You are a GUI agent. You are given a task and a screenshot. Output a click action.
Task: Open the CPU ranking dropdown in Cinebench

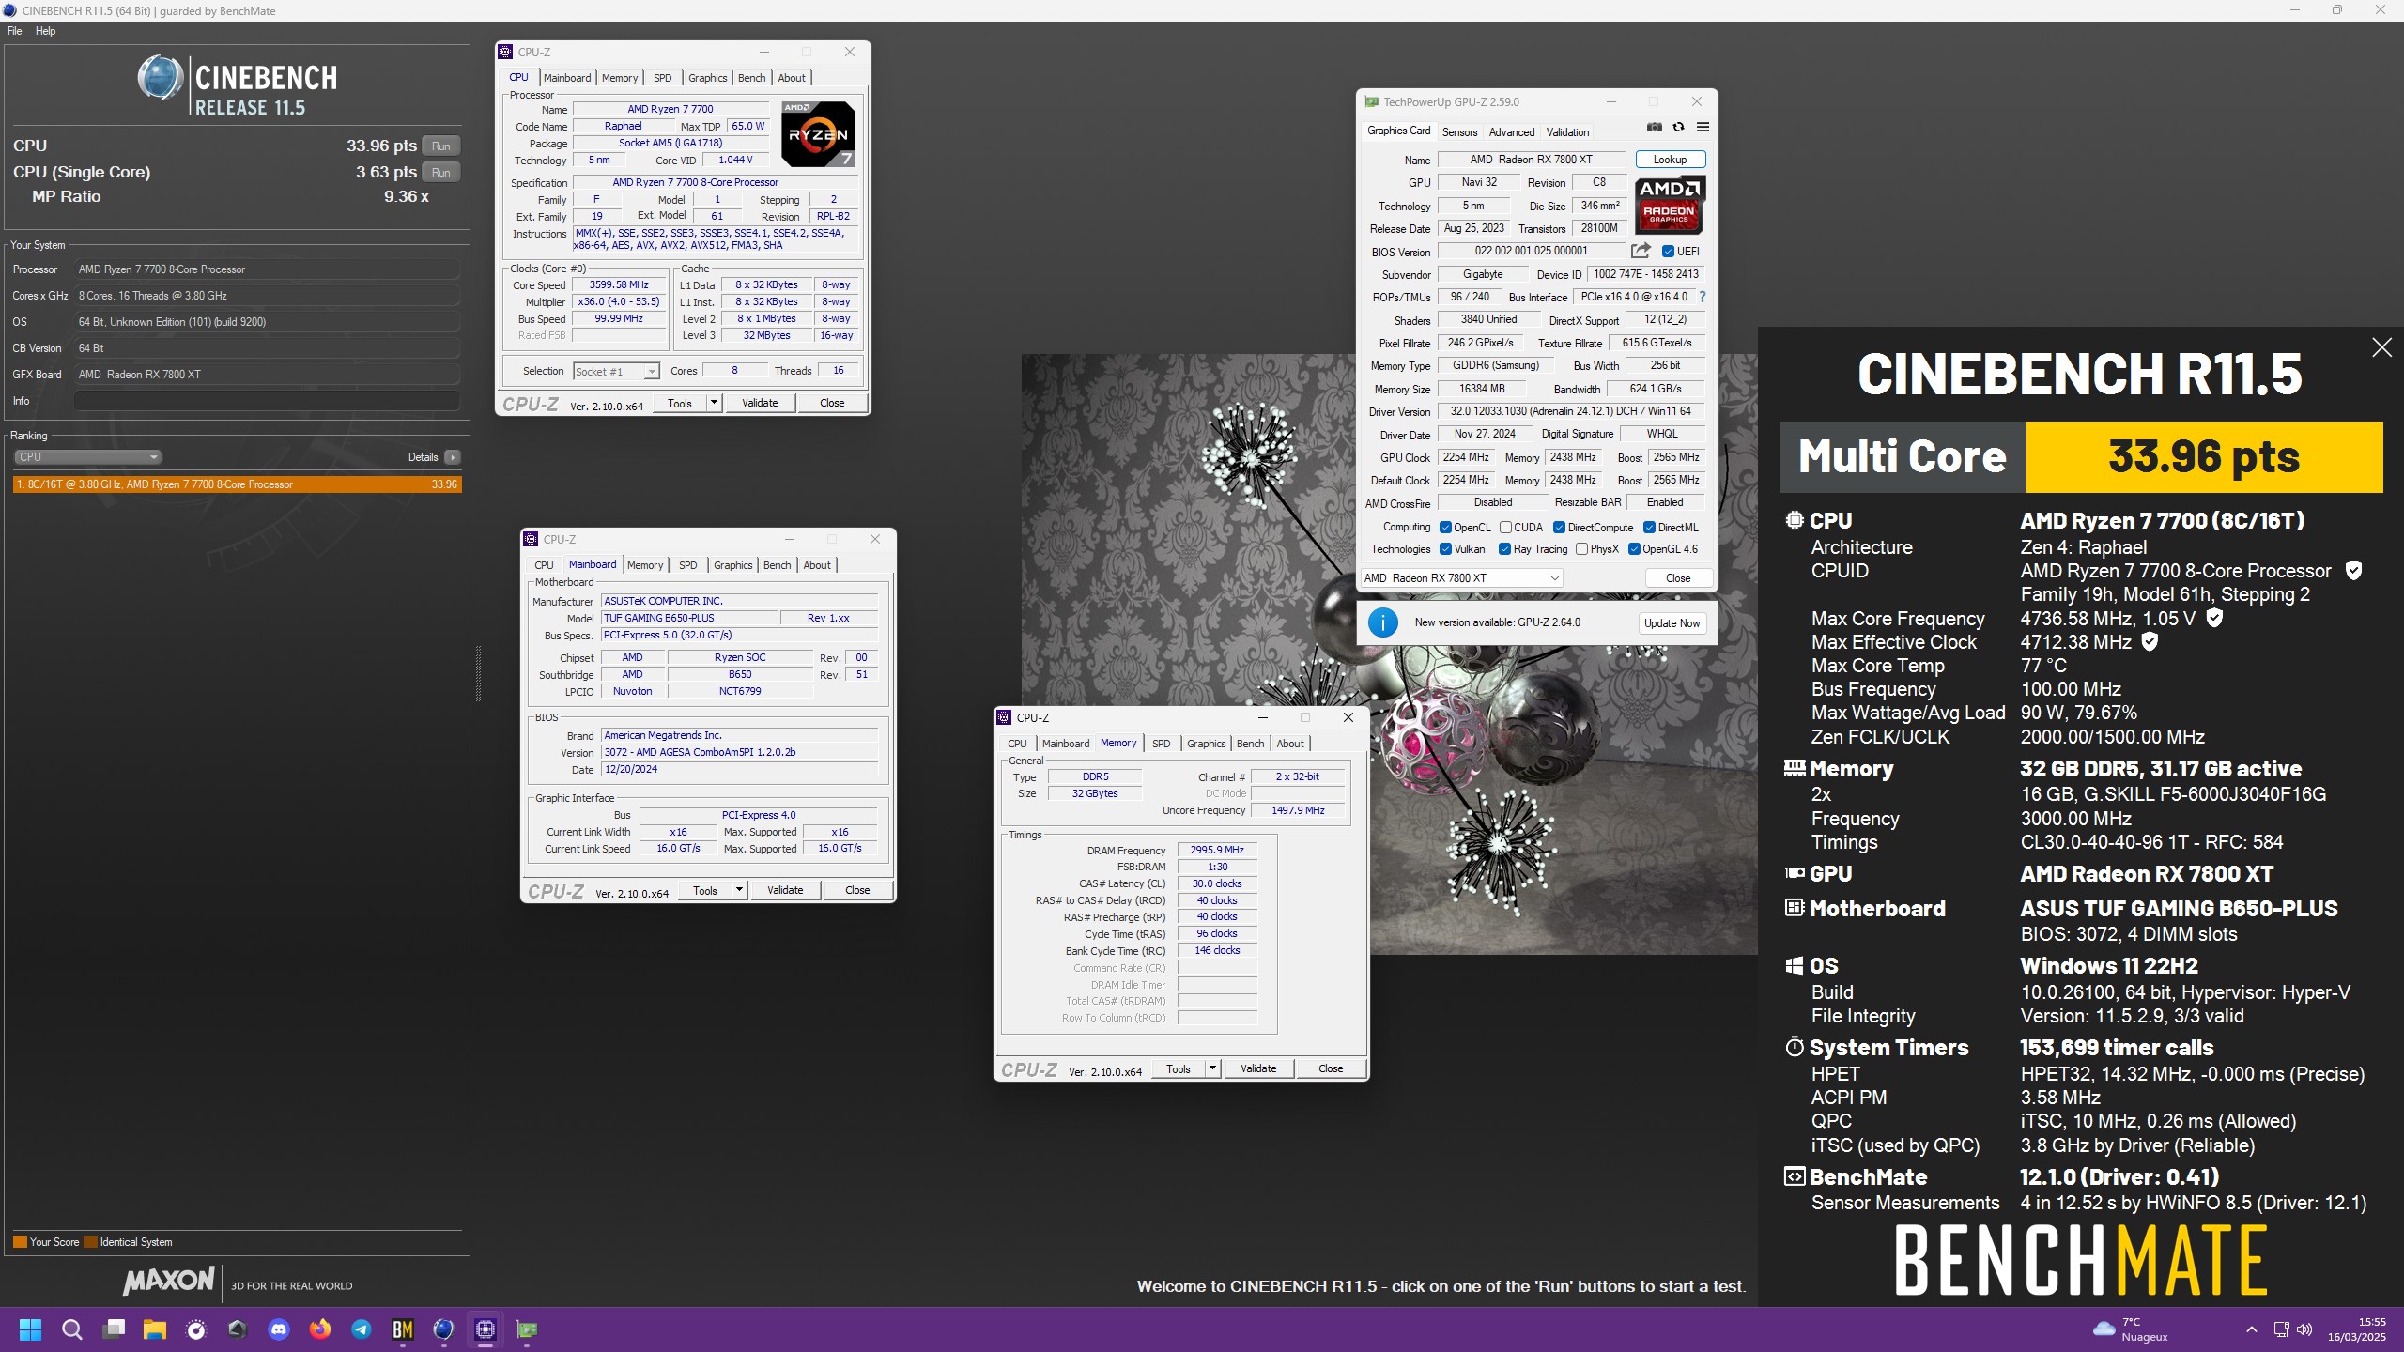(x=87, y=457)
